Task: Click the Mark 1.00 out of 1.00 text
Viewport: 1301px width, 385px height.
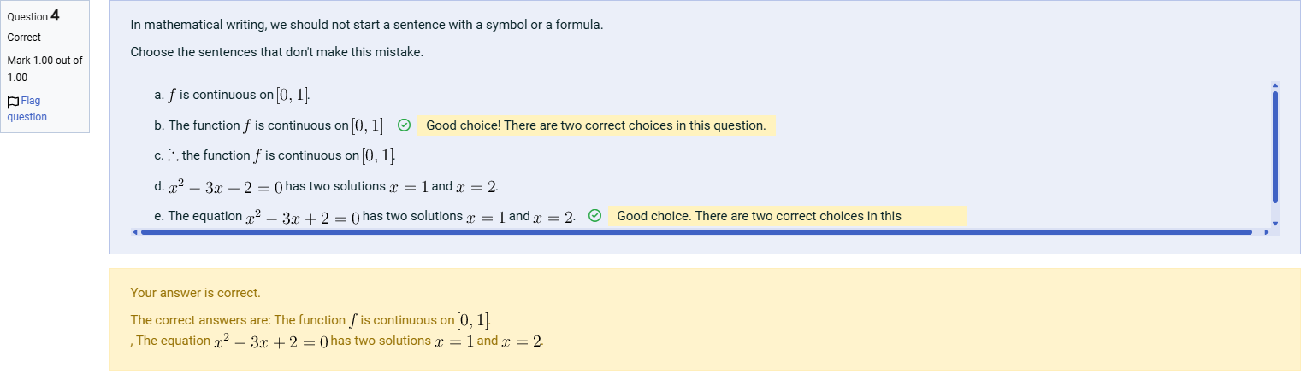Action: click(x=44, y=69)
